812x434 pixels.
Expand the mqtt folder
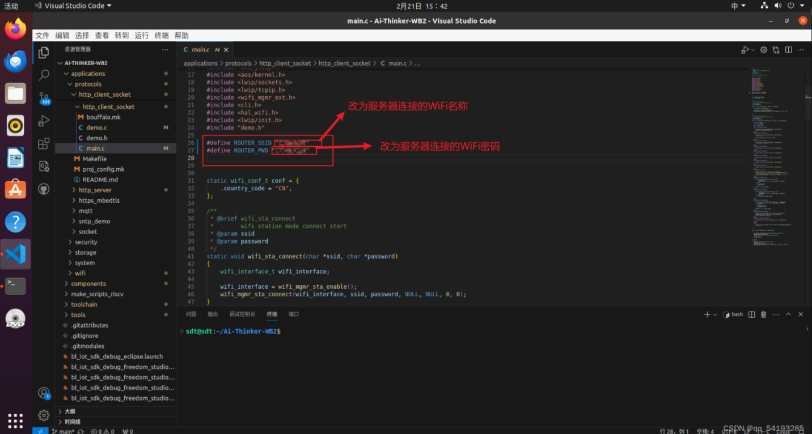click(x=115, y=211)
